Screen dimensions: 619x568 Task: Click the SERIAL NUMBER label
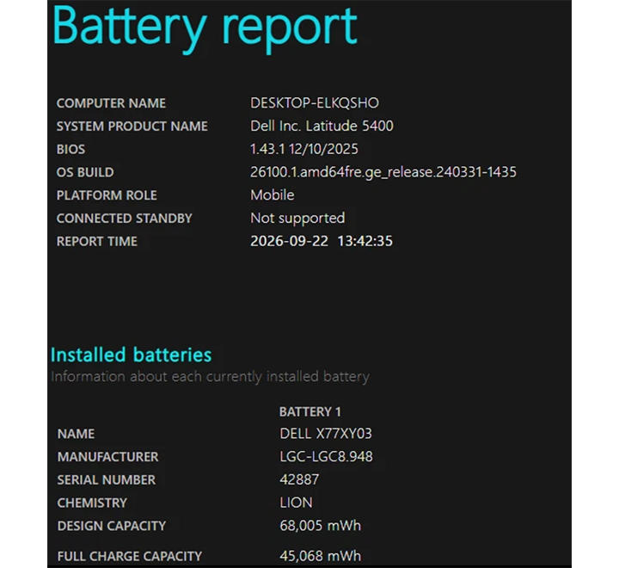coord(107,480)
